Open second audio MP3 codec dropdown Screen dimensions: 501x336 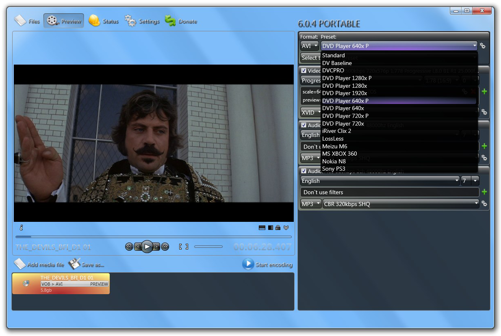pos(311,204)
